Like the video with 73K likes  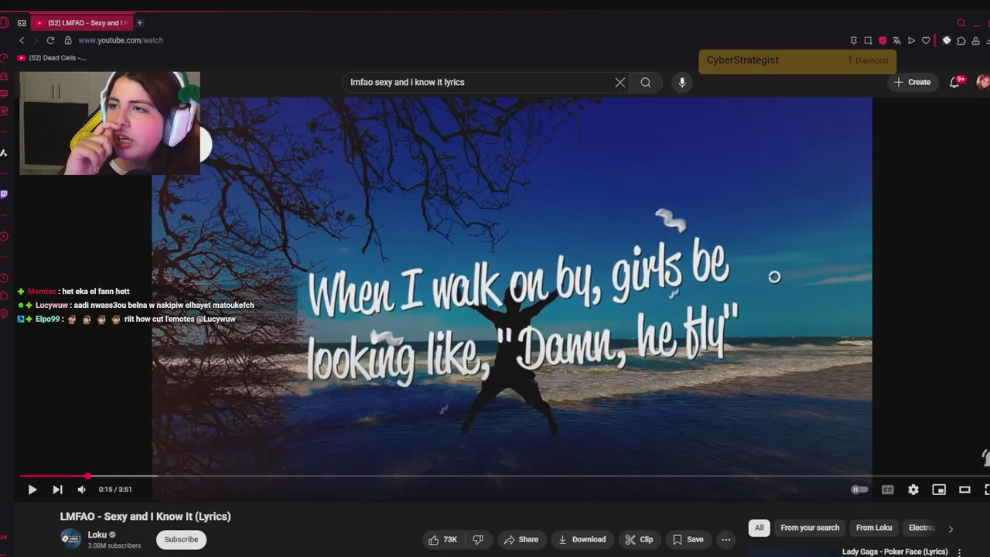443,539
